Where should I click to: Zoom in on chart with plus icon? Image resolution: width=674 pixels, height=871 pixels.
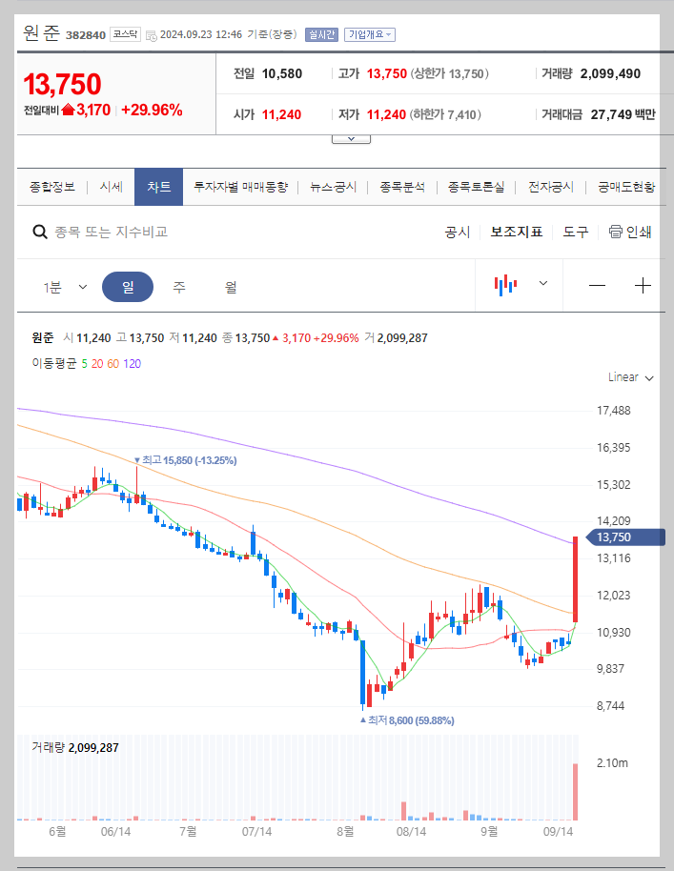click(x=643, y=282)
